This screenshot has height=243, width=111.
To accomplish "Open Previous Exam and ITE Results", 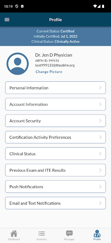I will tap(55, 170).
